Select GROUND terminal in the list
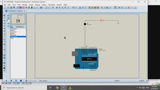Screen dimensions: 160x90 tap(18, 37)
